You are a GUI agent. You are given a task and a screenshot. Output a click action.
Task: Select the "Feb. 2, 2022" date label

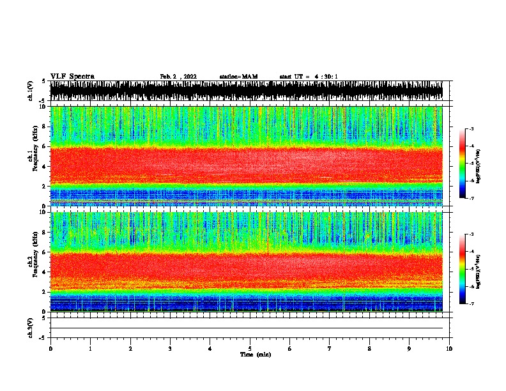point(178,77)
